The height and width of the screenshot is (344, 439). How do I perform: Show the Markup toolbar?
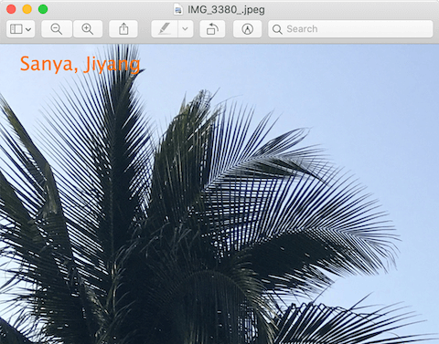pyautogui.click(x=247, y=29)
